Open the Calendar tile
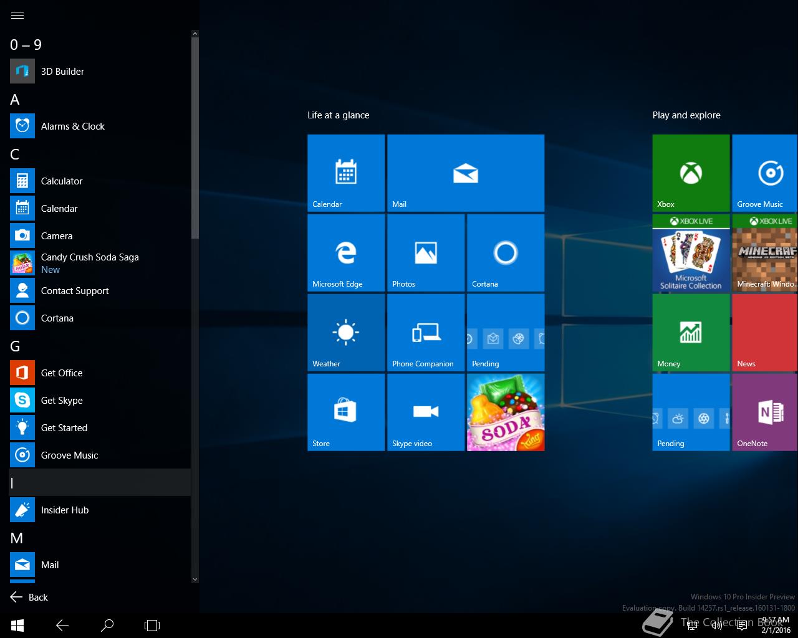Image resolution: width=798 pixels, height=638 pixels. point(346,173)
